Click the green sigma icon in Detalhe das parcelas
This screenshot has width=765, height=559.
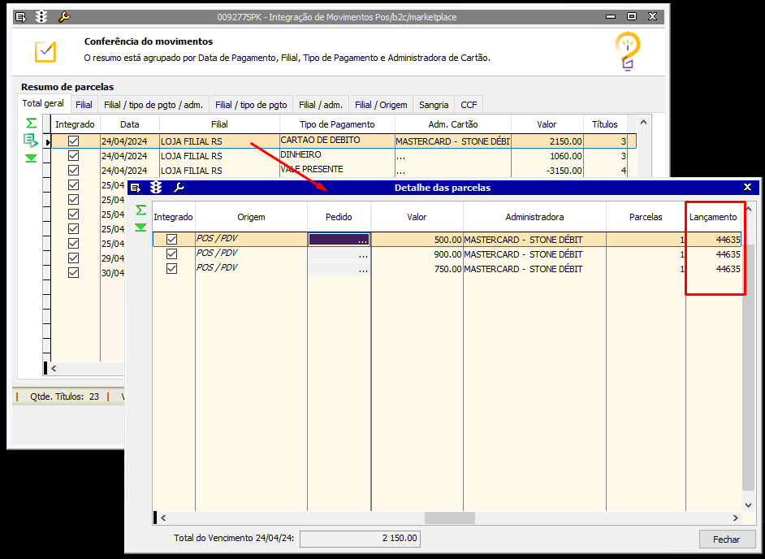coord(141,210)
